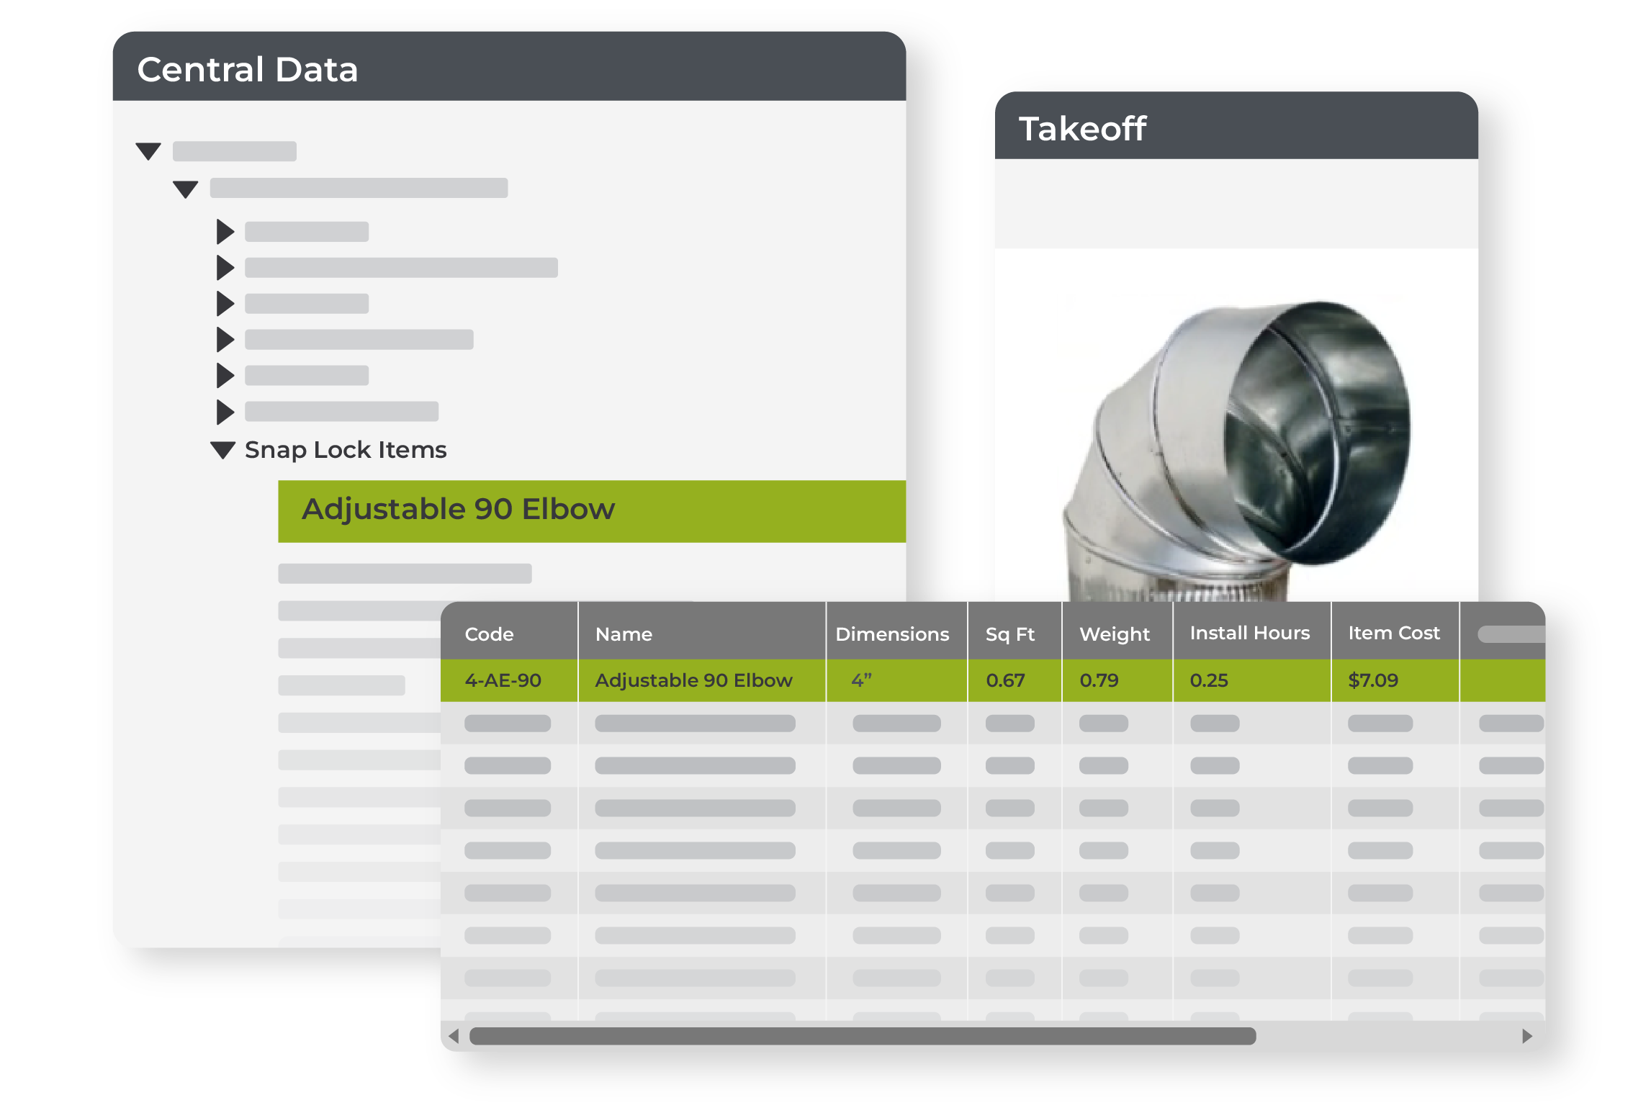Select Snap Lock Items label in tree

click(346, 450)
